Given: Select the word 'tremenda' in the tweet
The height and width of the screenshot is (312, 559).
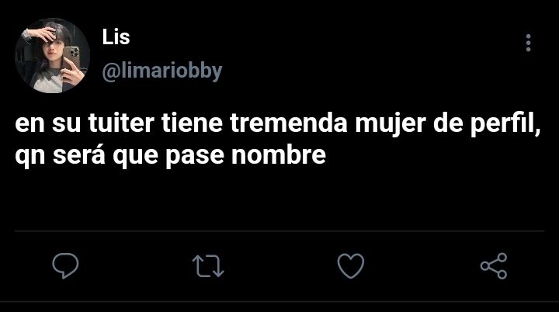Looking at the screenshot, I should click(x=288, y=123).
